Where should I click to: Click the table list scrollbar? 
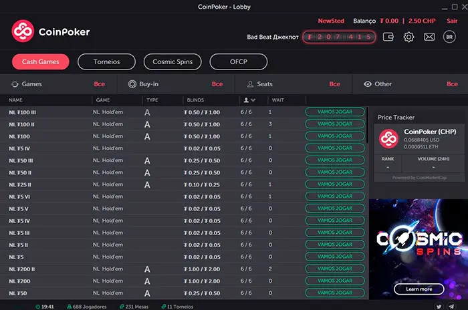368,126
